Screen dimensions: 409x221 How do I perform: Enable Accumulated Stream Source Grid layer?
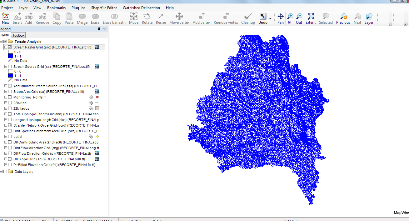pos(10,86)
